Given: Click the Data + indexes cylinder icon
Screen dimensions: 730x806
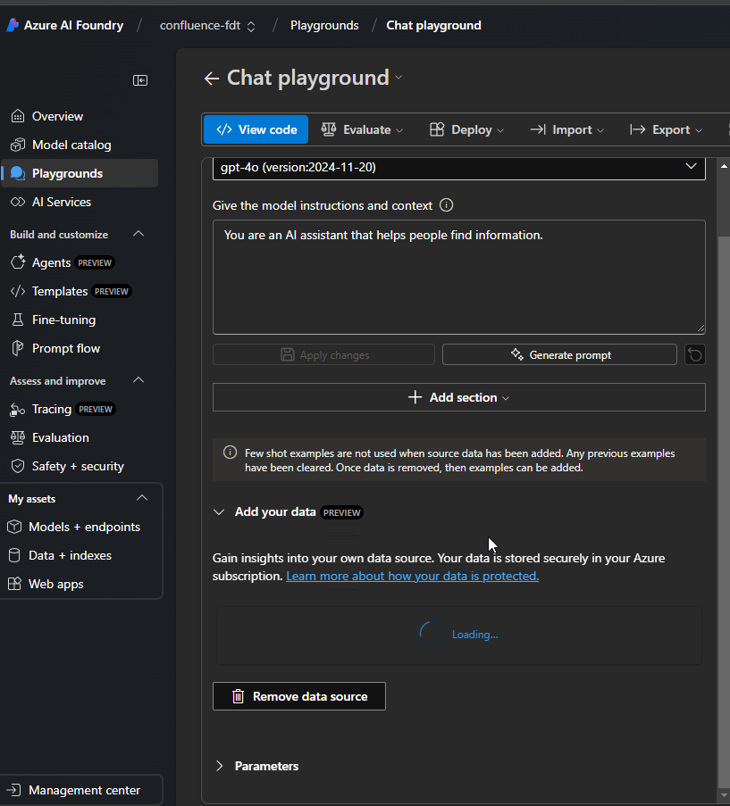Looking at the screenshot, I should [14, 555].
